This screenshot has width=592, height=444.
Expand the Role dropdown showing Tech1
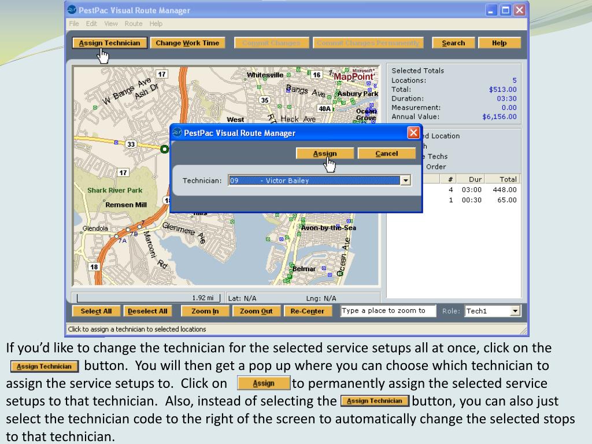[x=515, y=311]
